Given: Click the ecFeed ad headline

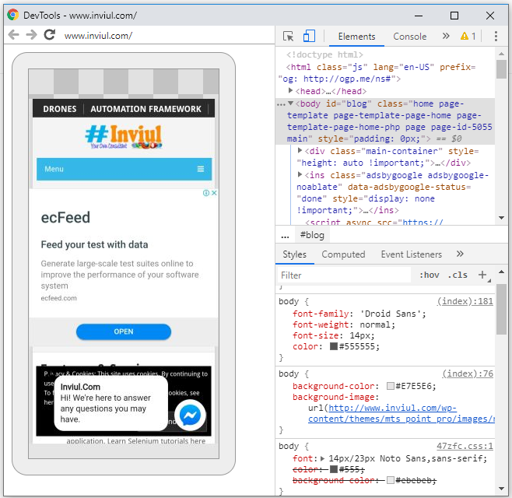Looking at the screenshot, I should point(65,218).
